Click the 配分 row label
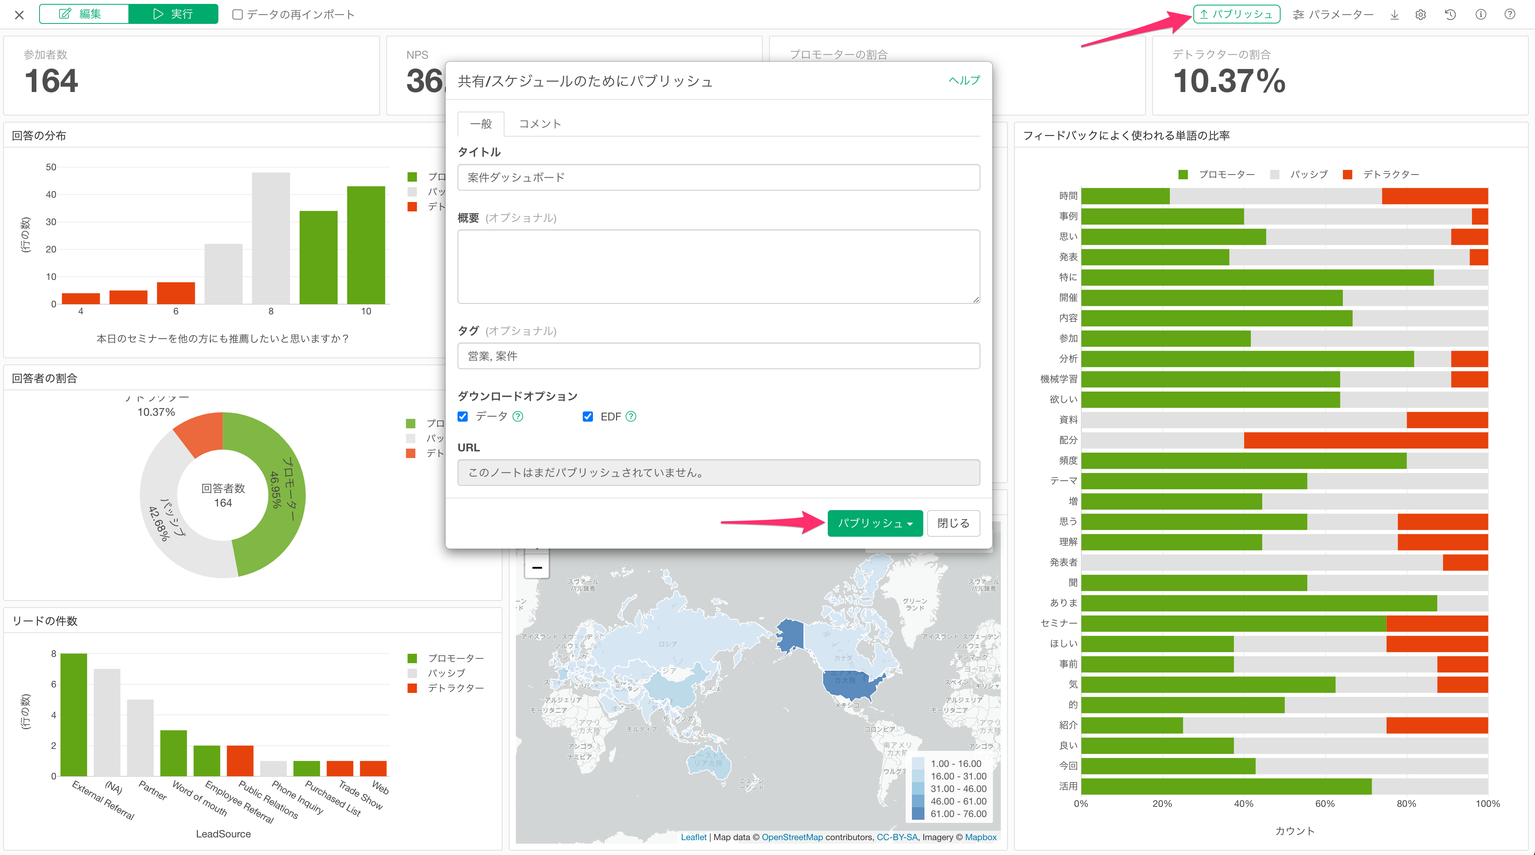 [x=1068, y=440]
